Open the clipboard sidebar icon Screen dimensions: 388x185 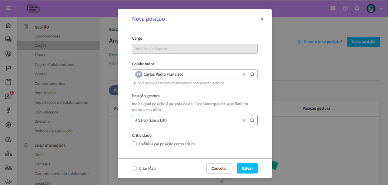click(9, 82)
